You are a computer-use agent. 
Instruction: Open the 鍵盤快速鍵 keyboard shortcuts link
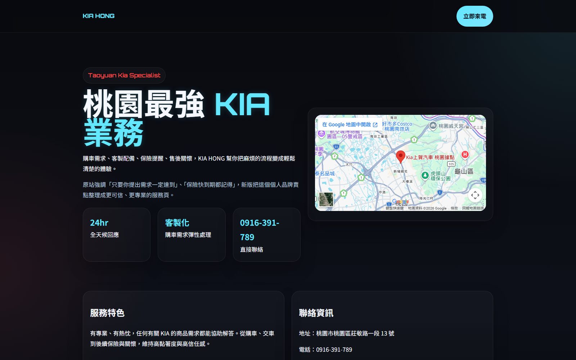click(395, 208)
